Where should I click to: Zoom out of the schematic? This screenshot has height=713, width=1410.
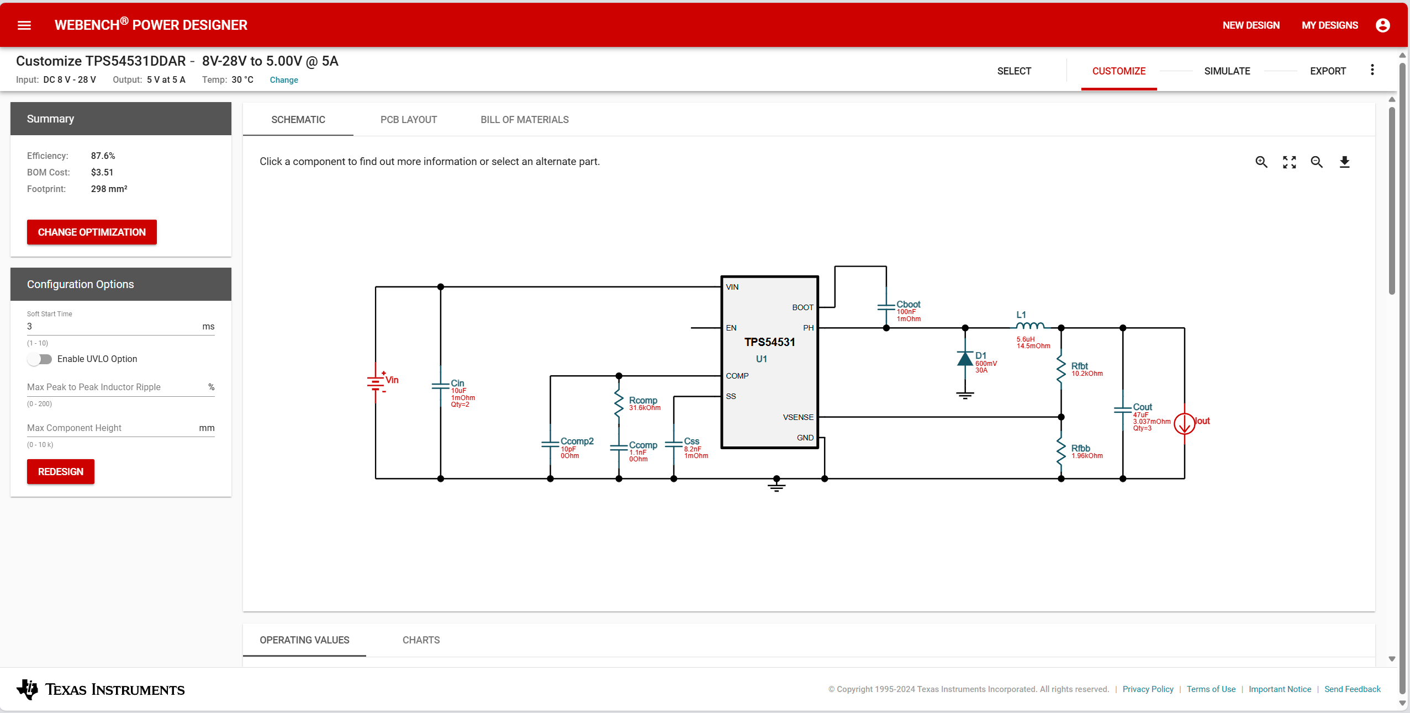(1317, 162)
